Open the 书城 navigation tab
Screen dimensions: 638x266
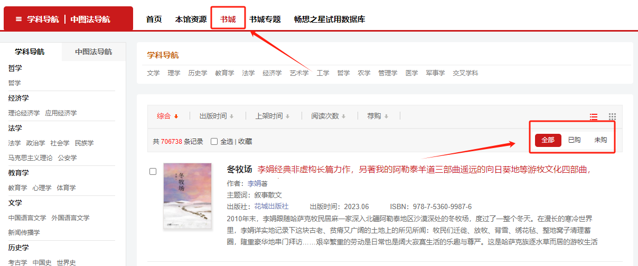pyautogui.click(x=228, y=19)
